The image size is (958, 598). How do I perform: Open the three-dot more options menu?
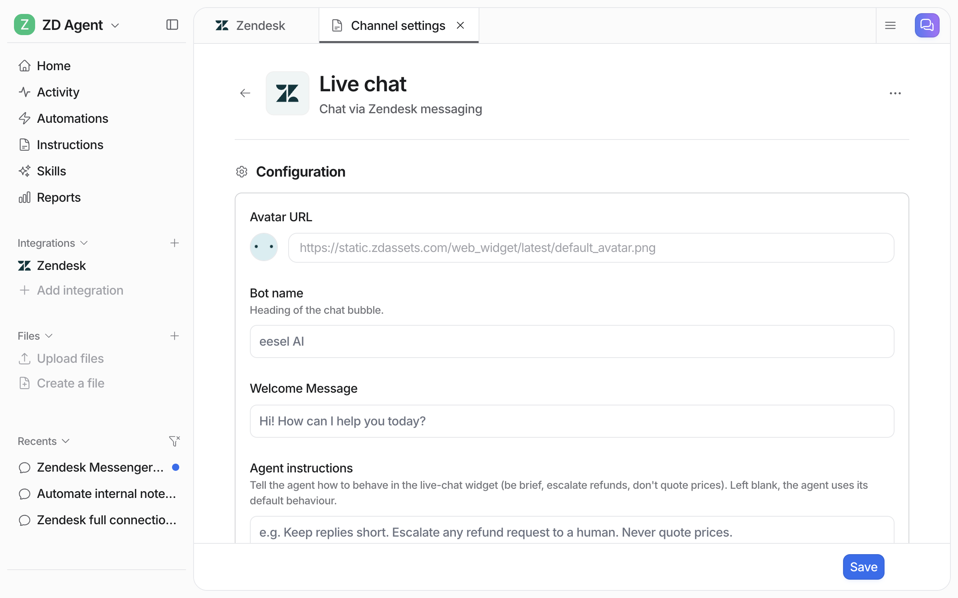[895, 93]
